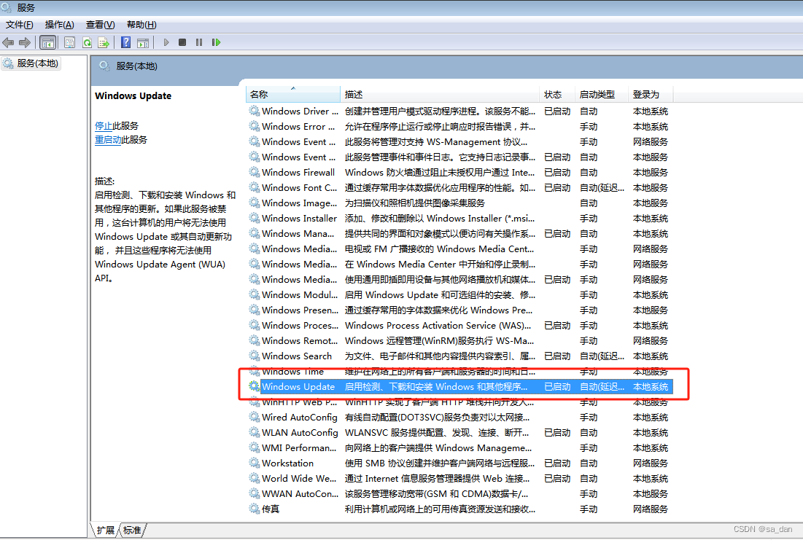Screen dimensions: 803x540
Task: Select the Windows Time service
Action: pyautogui.click(x=459, y=372)
